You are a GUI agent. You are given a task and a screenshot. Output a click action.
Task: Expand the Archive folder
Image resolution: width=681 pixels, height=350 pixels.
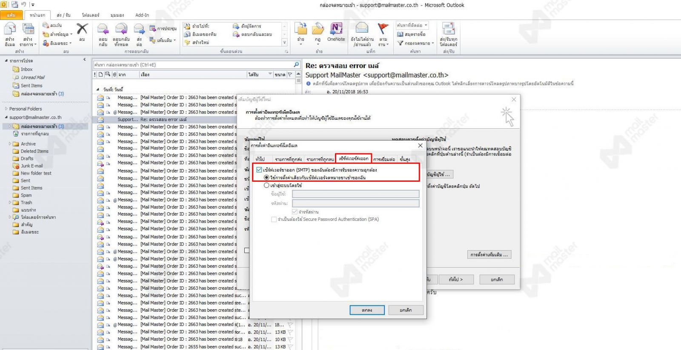(x=10, y=144)
